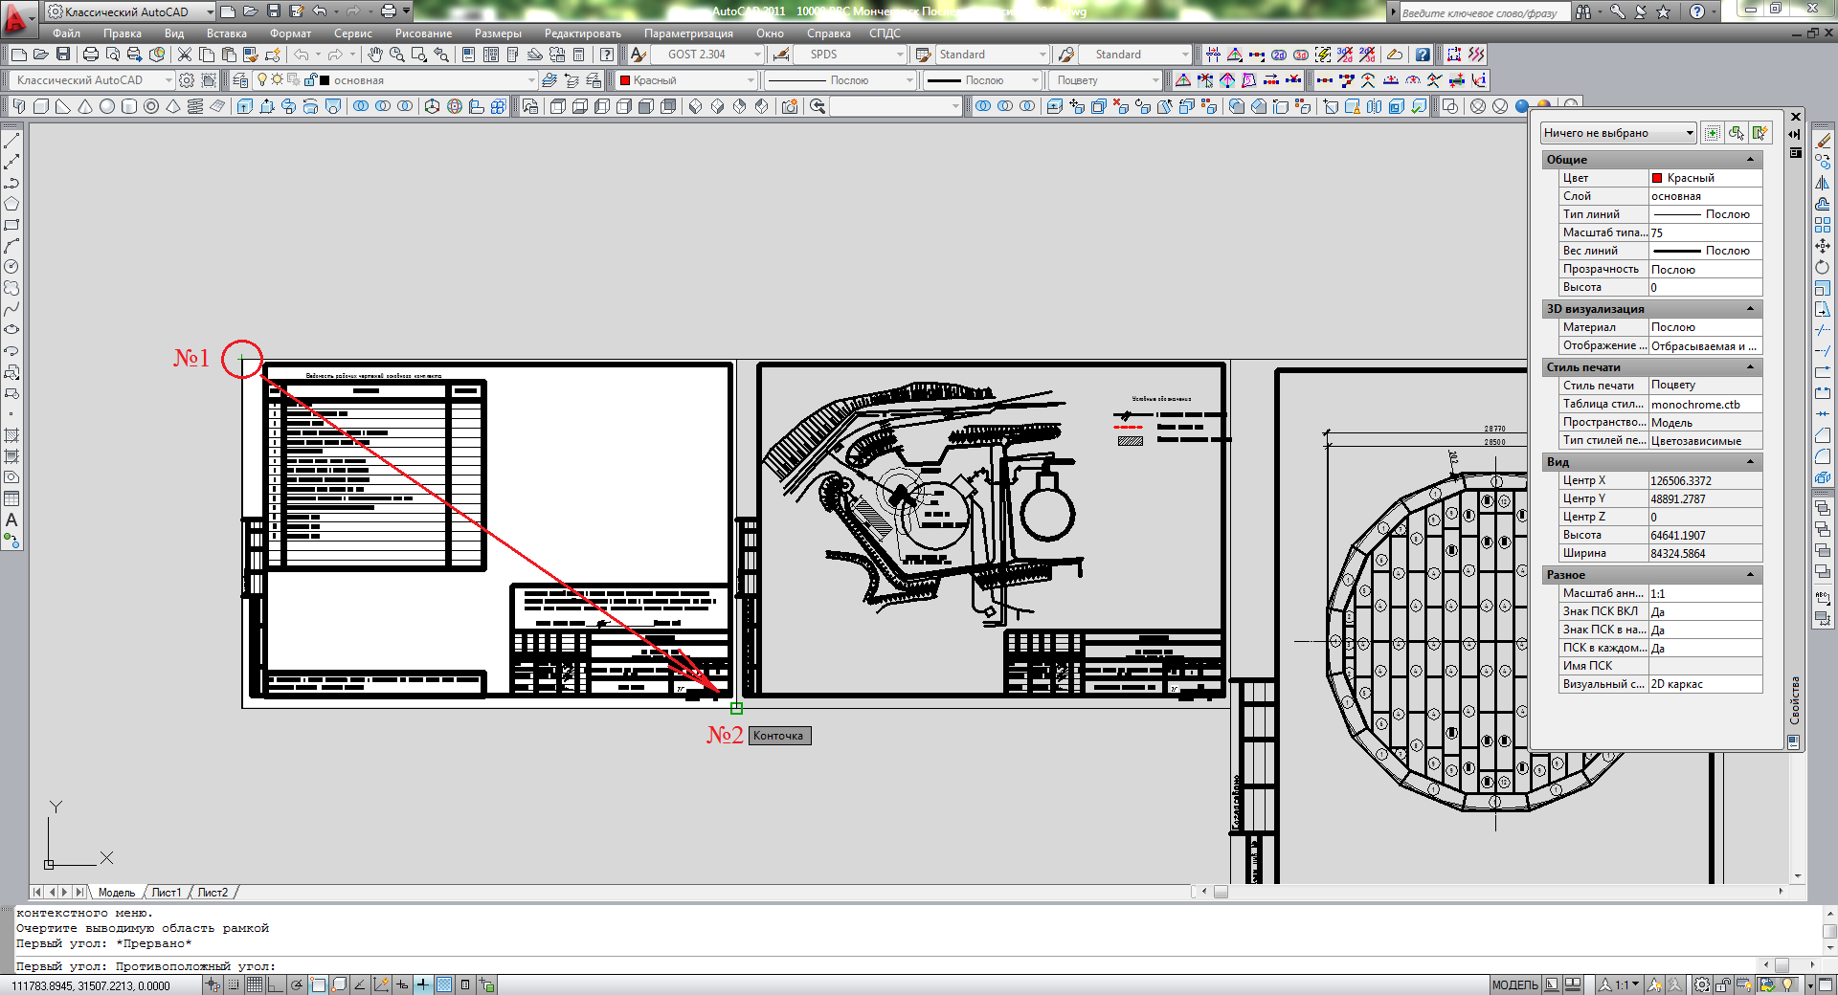Select the Sphere solid tool
Image resolution: width=1838 pixels, height=995 pixels.
click(107, 106)
